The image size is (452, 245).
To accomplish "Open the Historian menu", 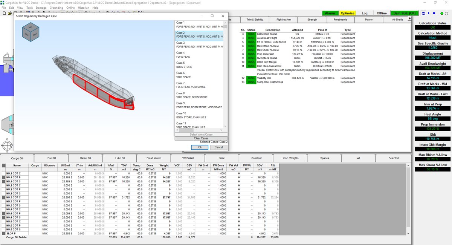I will click(84, 8).
